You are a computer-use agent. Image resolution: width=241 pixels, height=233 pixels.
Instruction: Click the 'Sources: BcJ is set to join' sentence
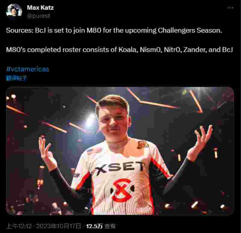tap(114, 30)
